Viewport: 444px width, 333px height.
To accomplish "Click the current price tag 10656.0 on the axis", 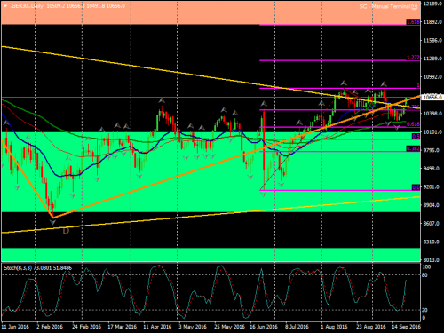I will pyautogui.click(x=432, y=97).
